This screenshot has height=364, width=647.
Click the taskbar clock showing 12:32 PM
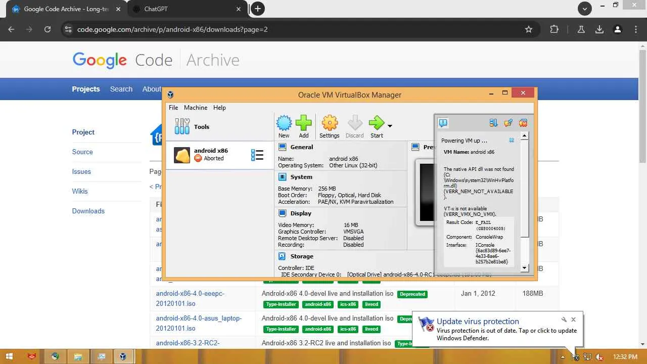click(x=625, y=357)
